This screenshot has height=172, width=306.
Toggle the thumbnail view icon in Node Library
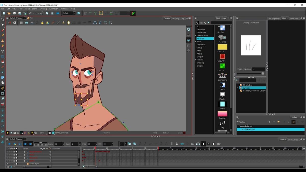tap(197, 23)
